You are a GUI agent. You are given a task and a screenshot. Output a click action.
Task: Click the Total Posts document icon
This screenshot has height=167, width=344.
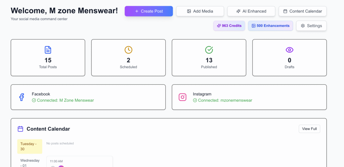(x=48, y=50)
